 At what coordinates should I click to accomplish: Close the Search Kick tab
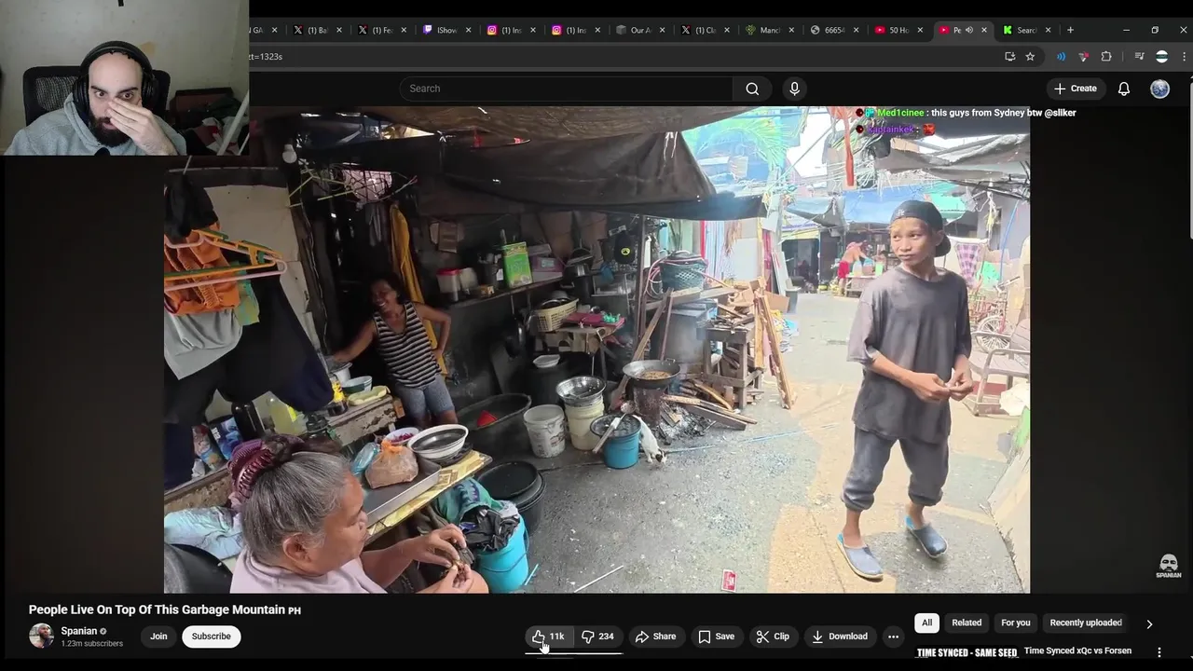click(x=1049, y=30)
